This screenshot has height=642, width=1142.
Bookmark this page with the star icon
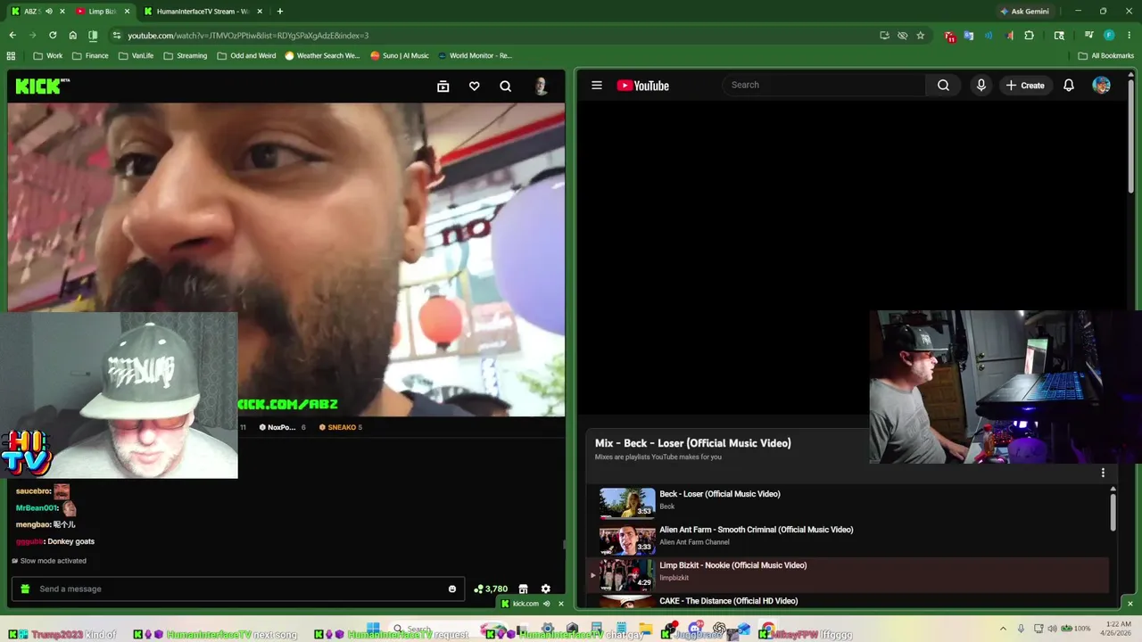920,36
